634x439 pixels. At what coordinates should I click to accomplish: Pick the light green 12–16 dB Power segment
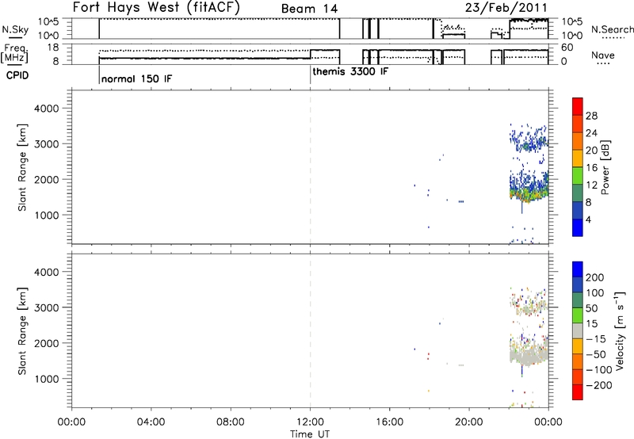coord(578,176)
